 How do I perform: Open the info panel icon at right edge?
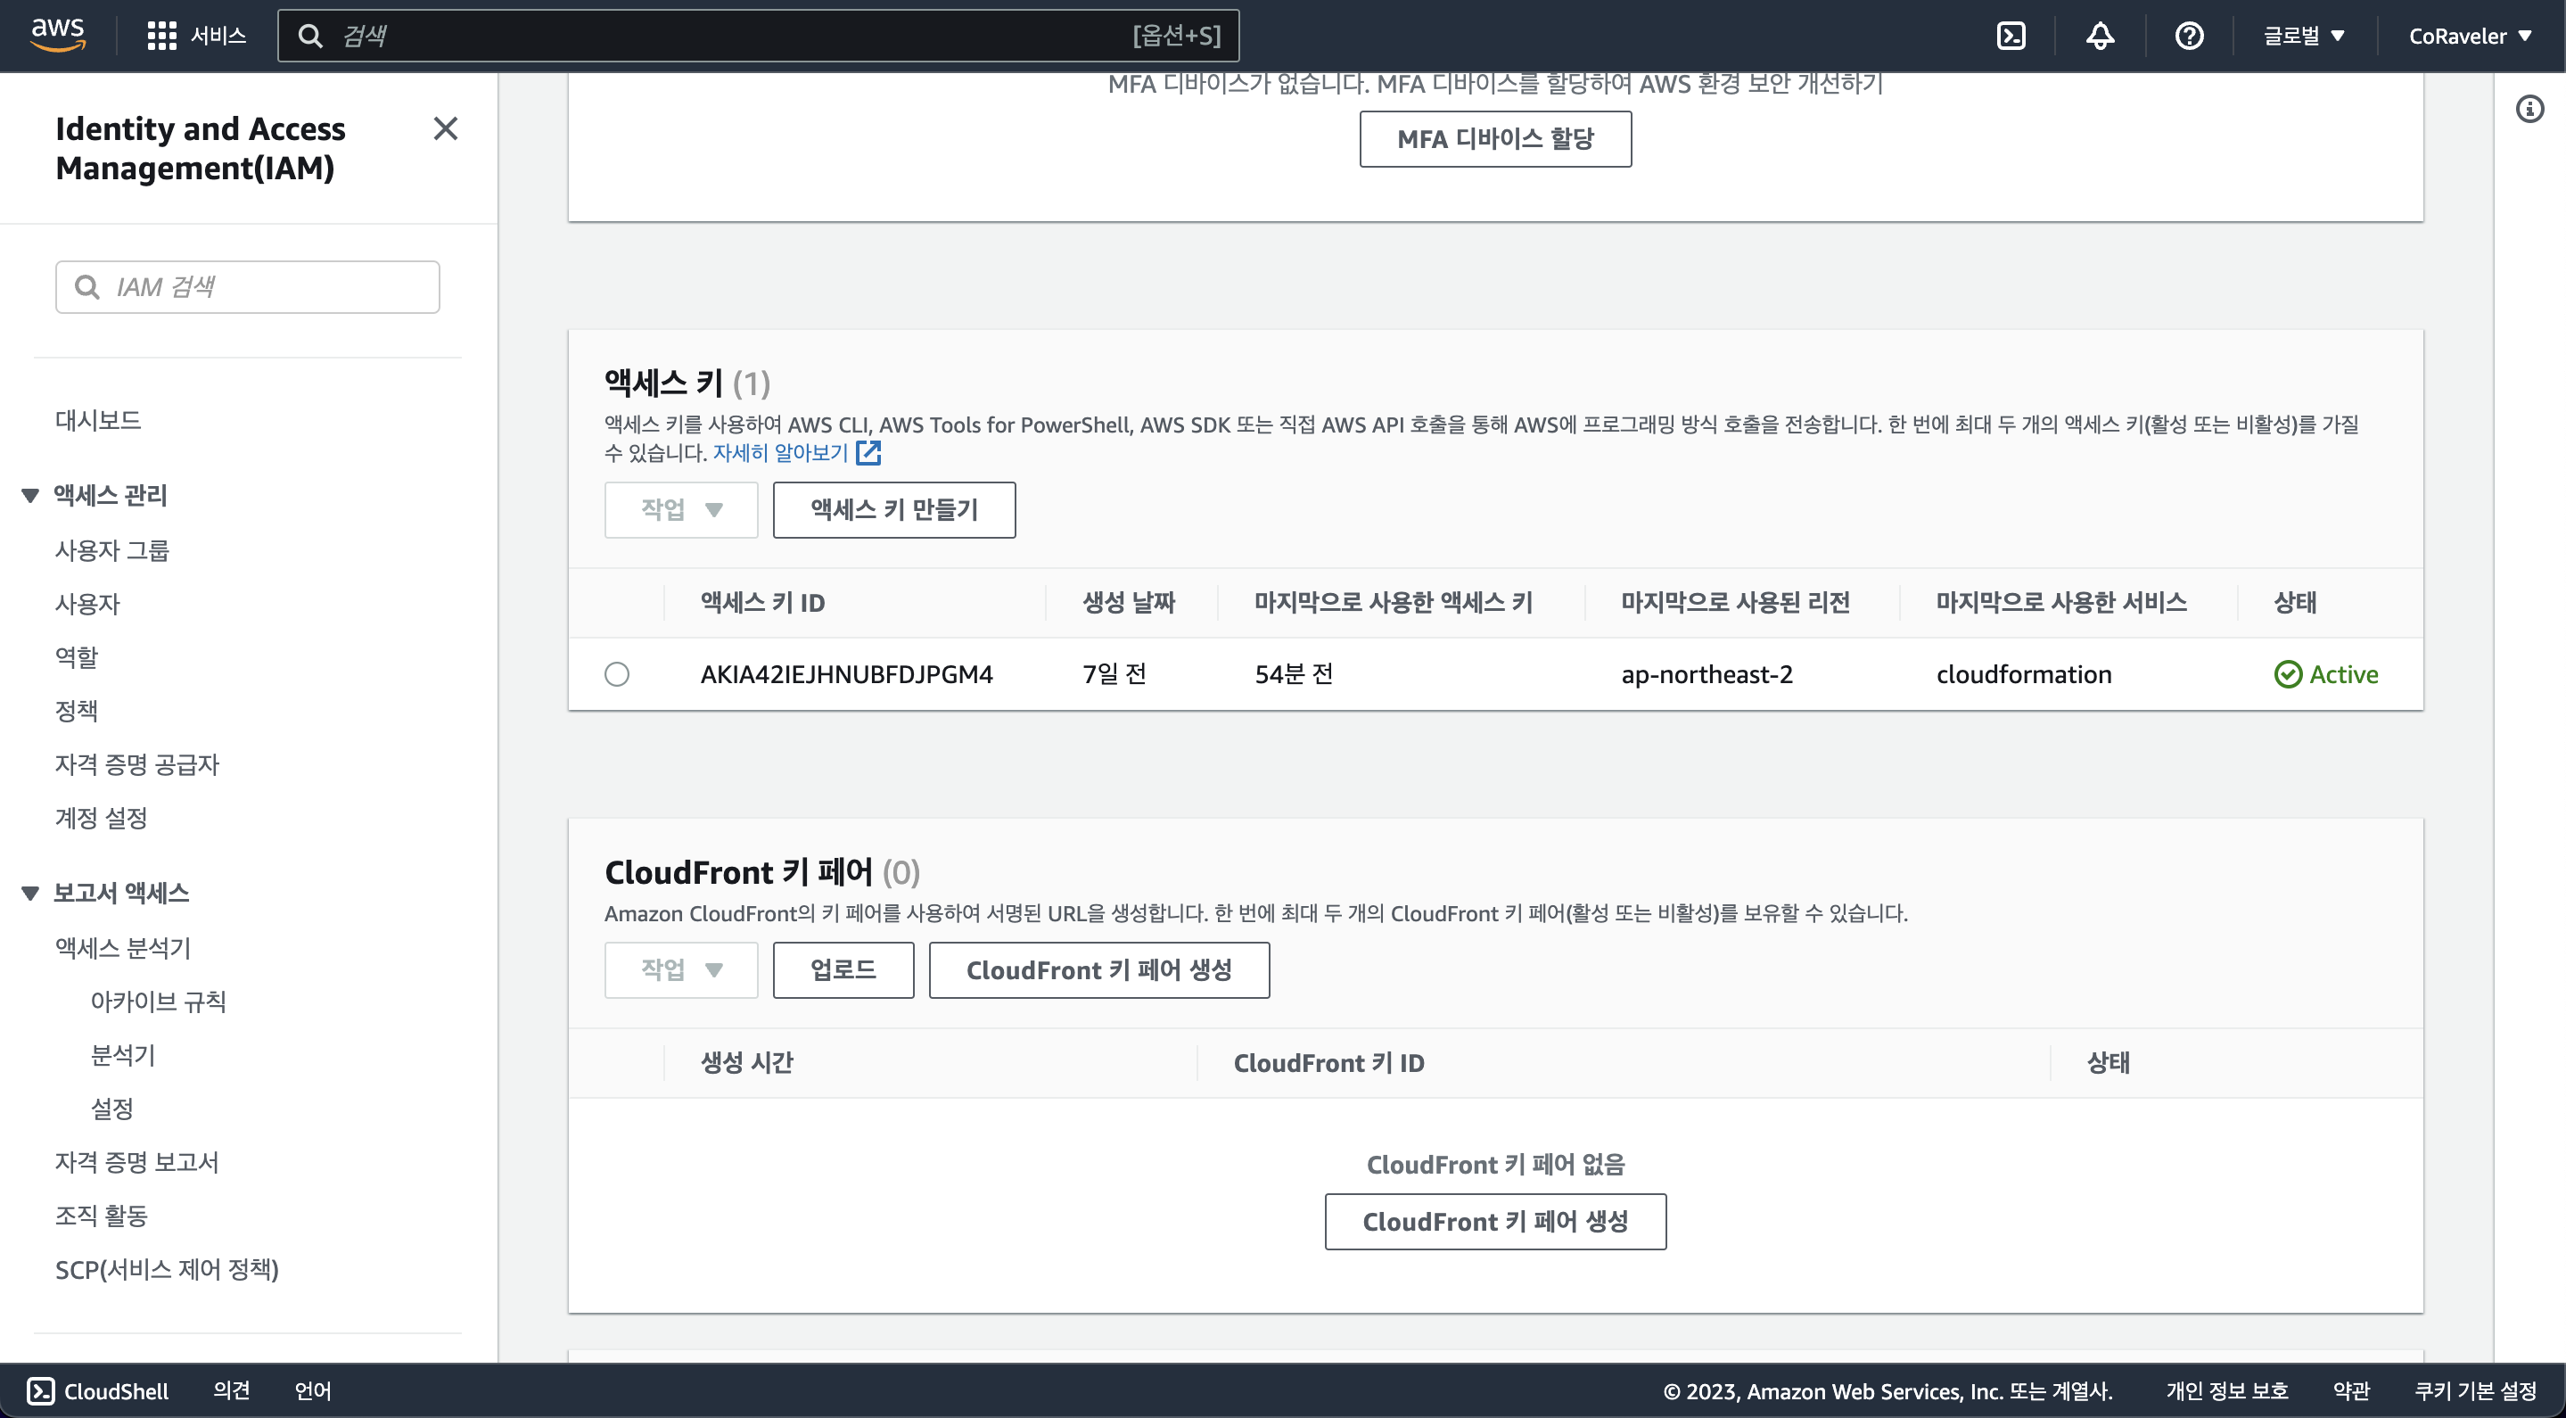(x=2529, y=109)
